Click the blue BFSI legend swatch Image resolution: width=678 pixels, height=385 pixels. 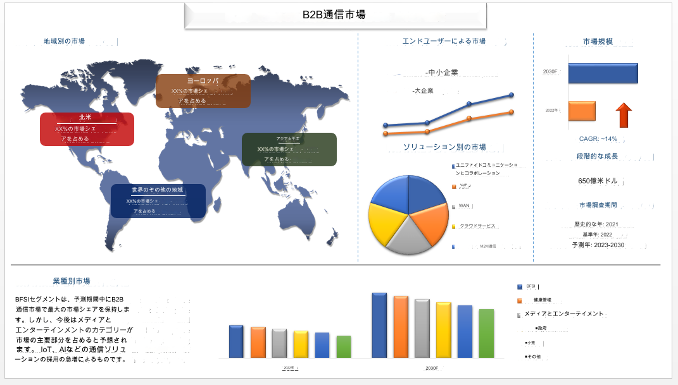click(x=520, y=287)
